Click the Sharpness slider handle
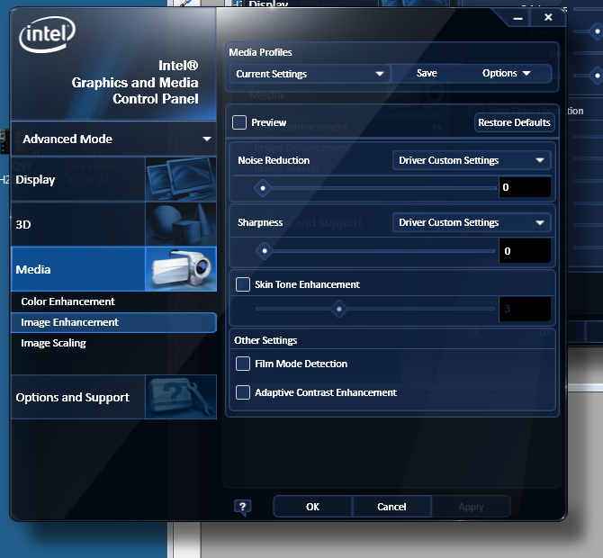The height and width of the screenshot is (558, 603). pos(265,251)
